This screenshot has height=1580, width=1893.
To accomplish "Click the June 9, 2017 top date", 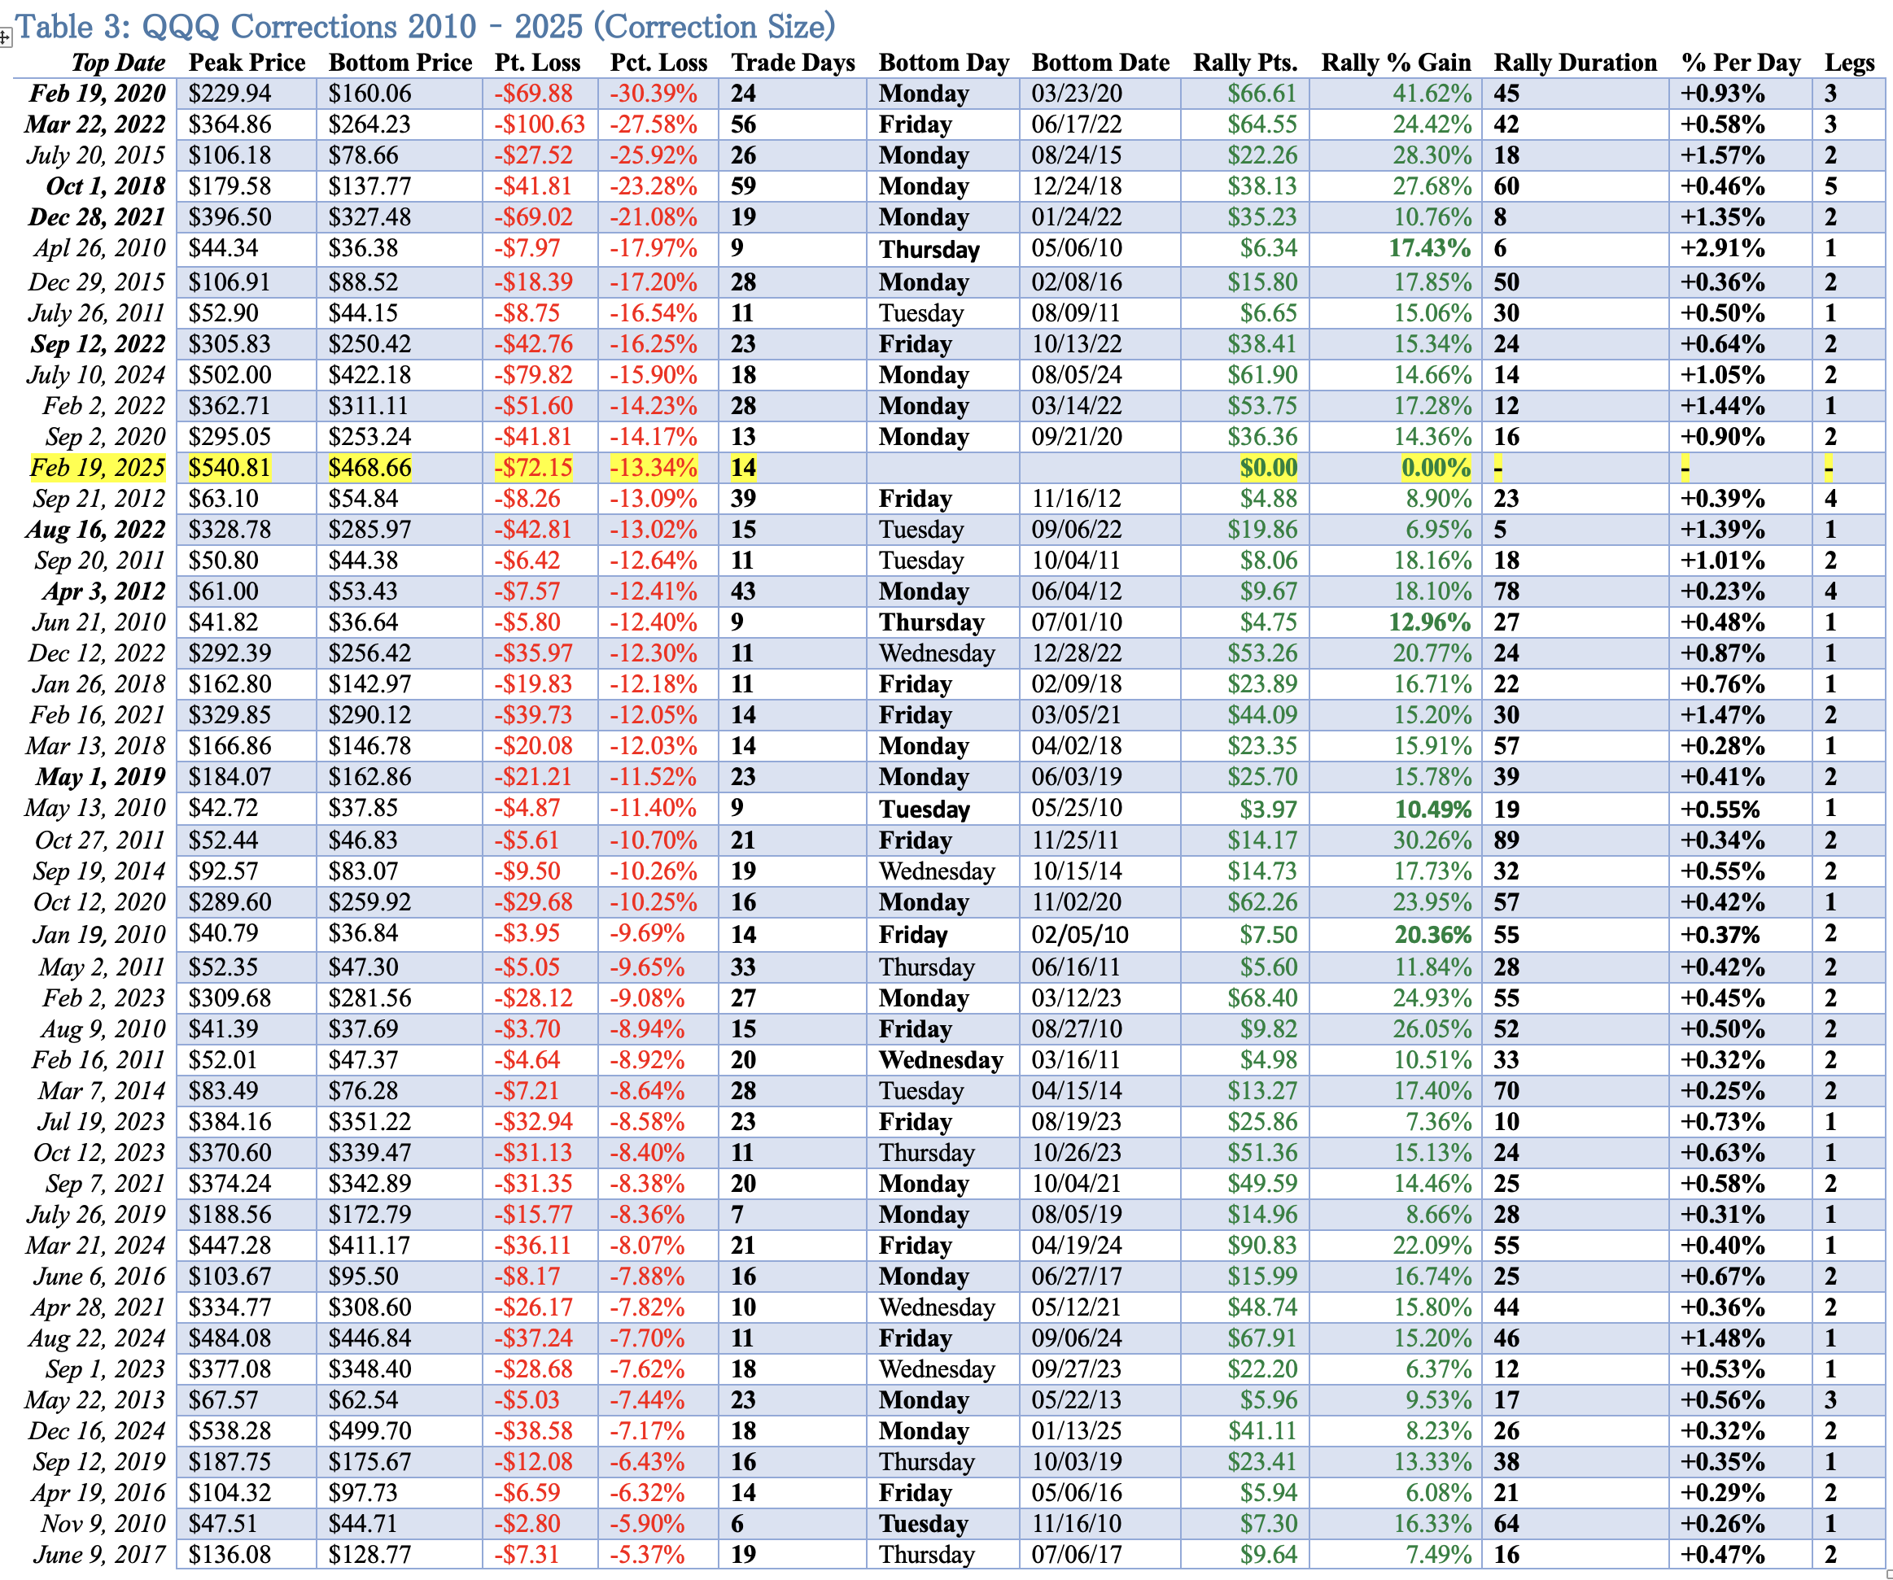I will click(x=99, y=1555).
